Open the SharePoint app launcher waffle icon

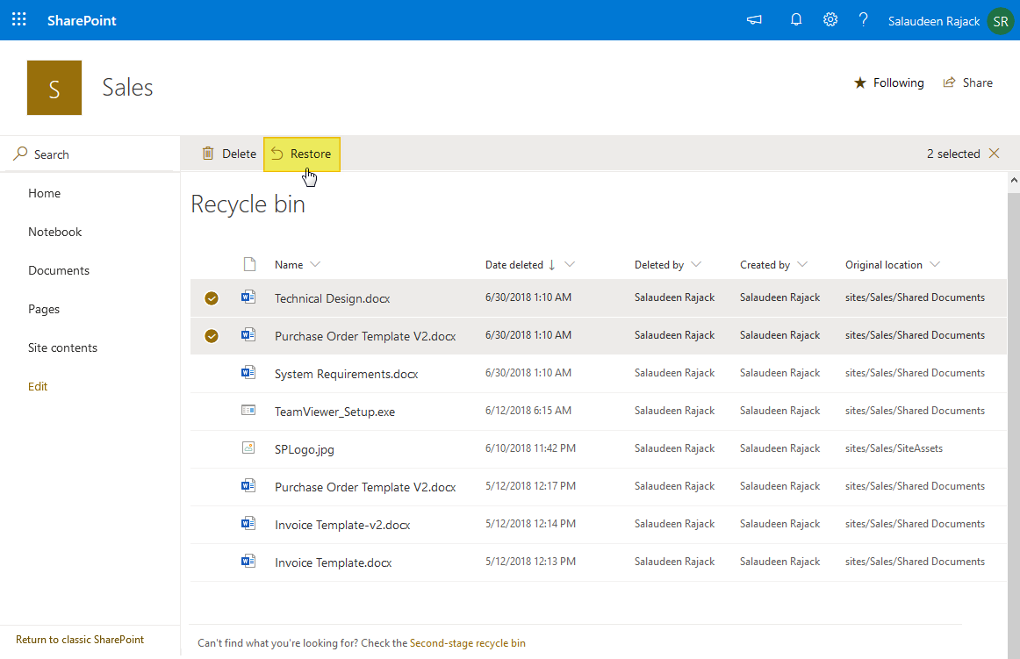[x=18, y=18]
